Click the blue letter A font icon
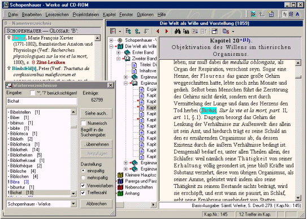This screenshot has height=219, width=307. click(297, 14)
